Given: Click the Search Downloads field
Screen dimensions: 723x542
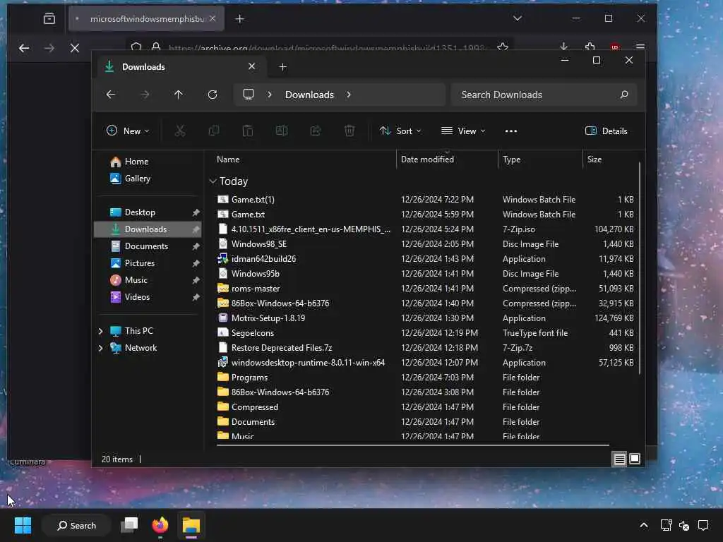Looking at the screenshot, I should 544,95.
